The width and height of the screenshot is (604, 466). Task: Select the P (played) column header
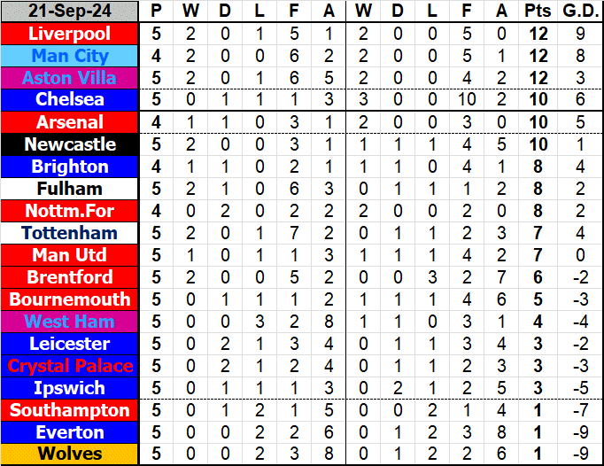point(157,12)
